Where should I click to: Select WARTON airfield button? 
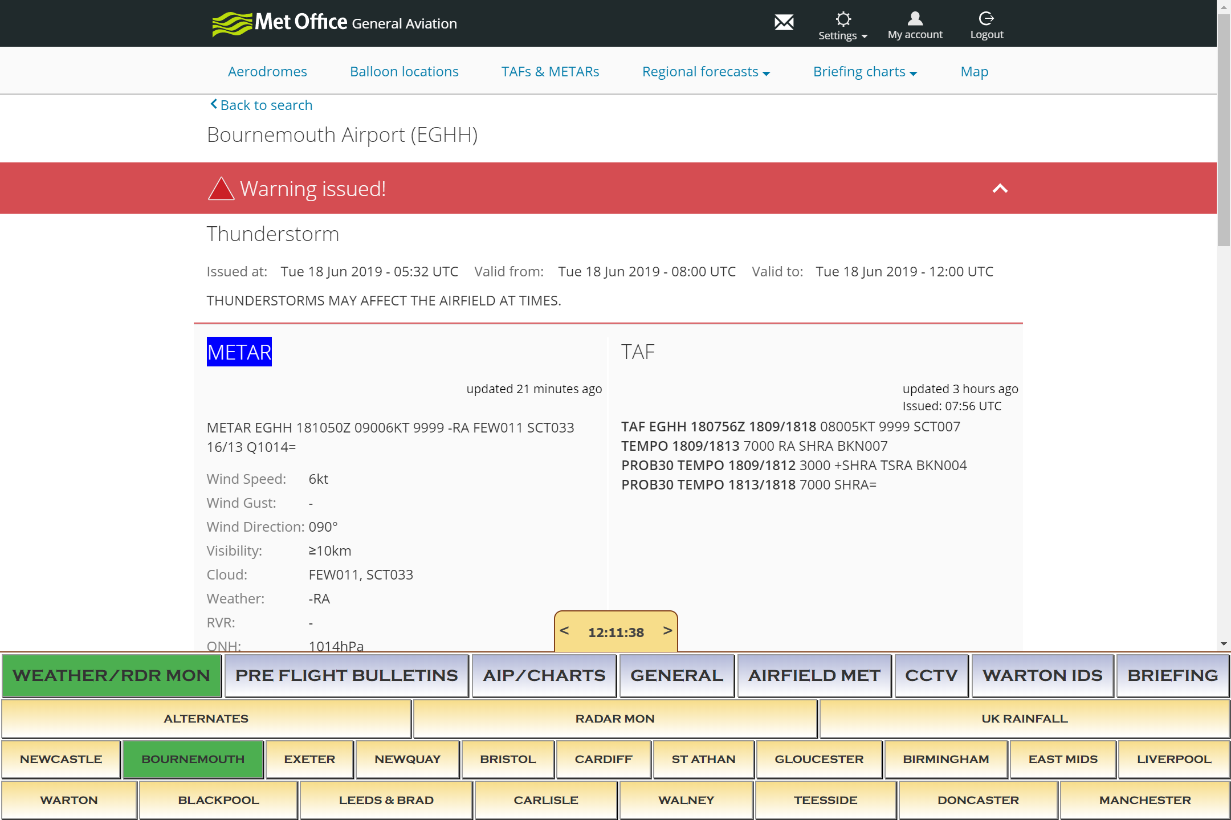[x=69, y=801]
